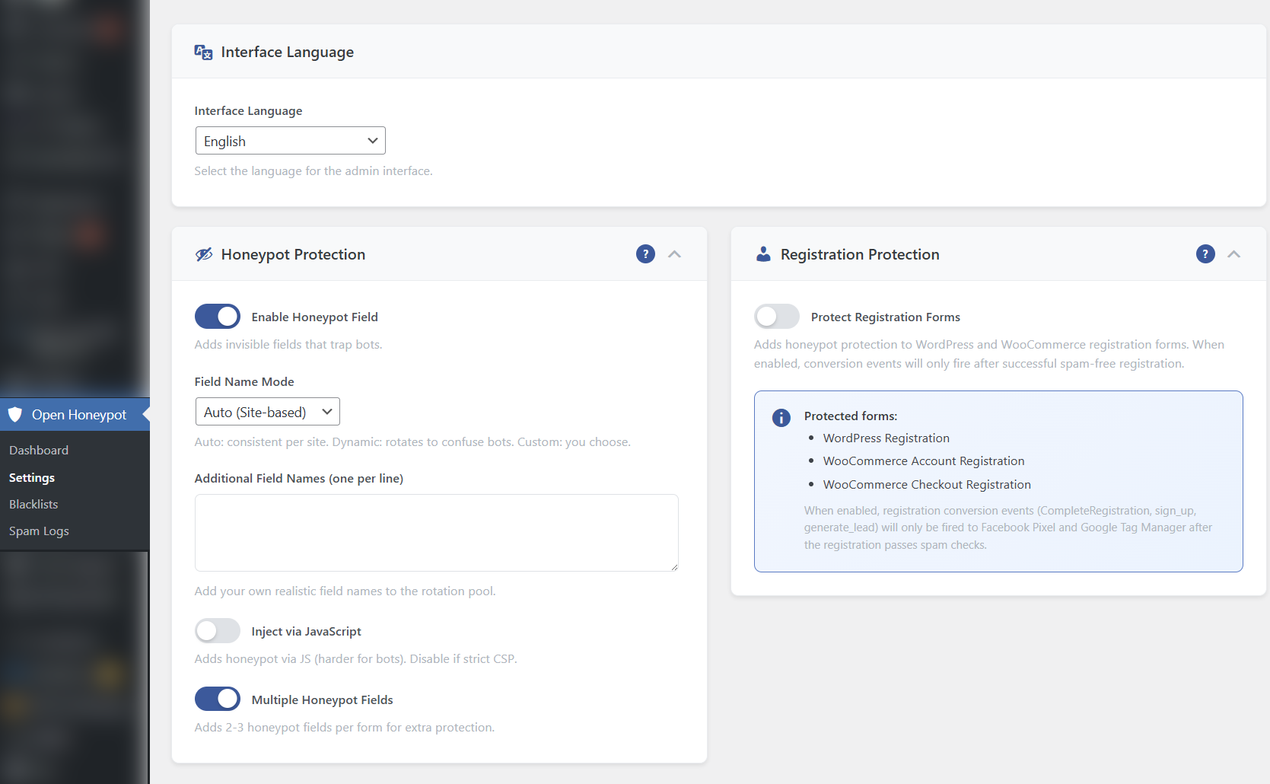The width and height of the screenshot is (1270, 784).
Task: Click the info icon beside Protected forms
Action: 781,417
